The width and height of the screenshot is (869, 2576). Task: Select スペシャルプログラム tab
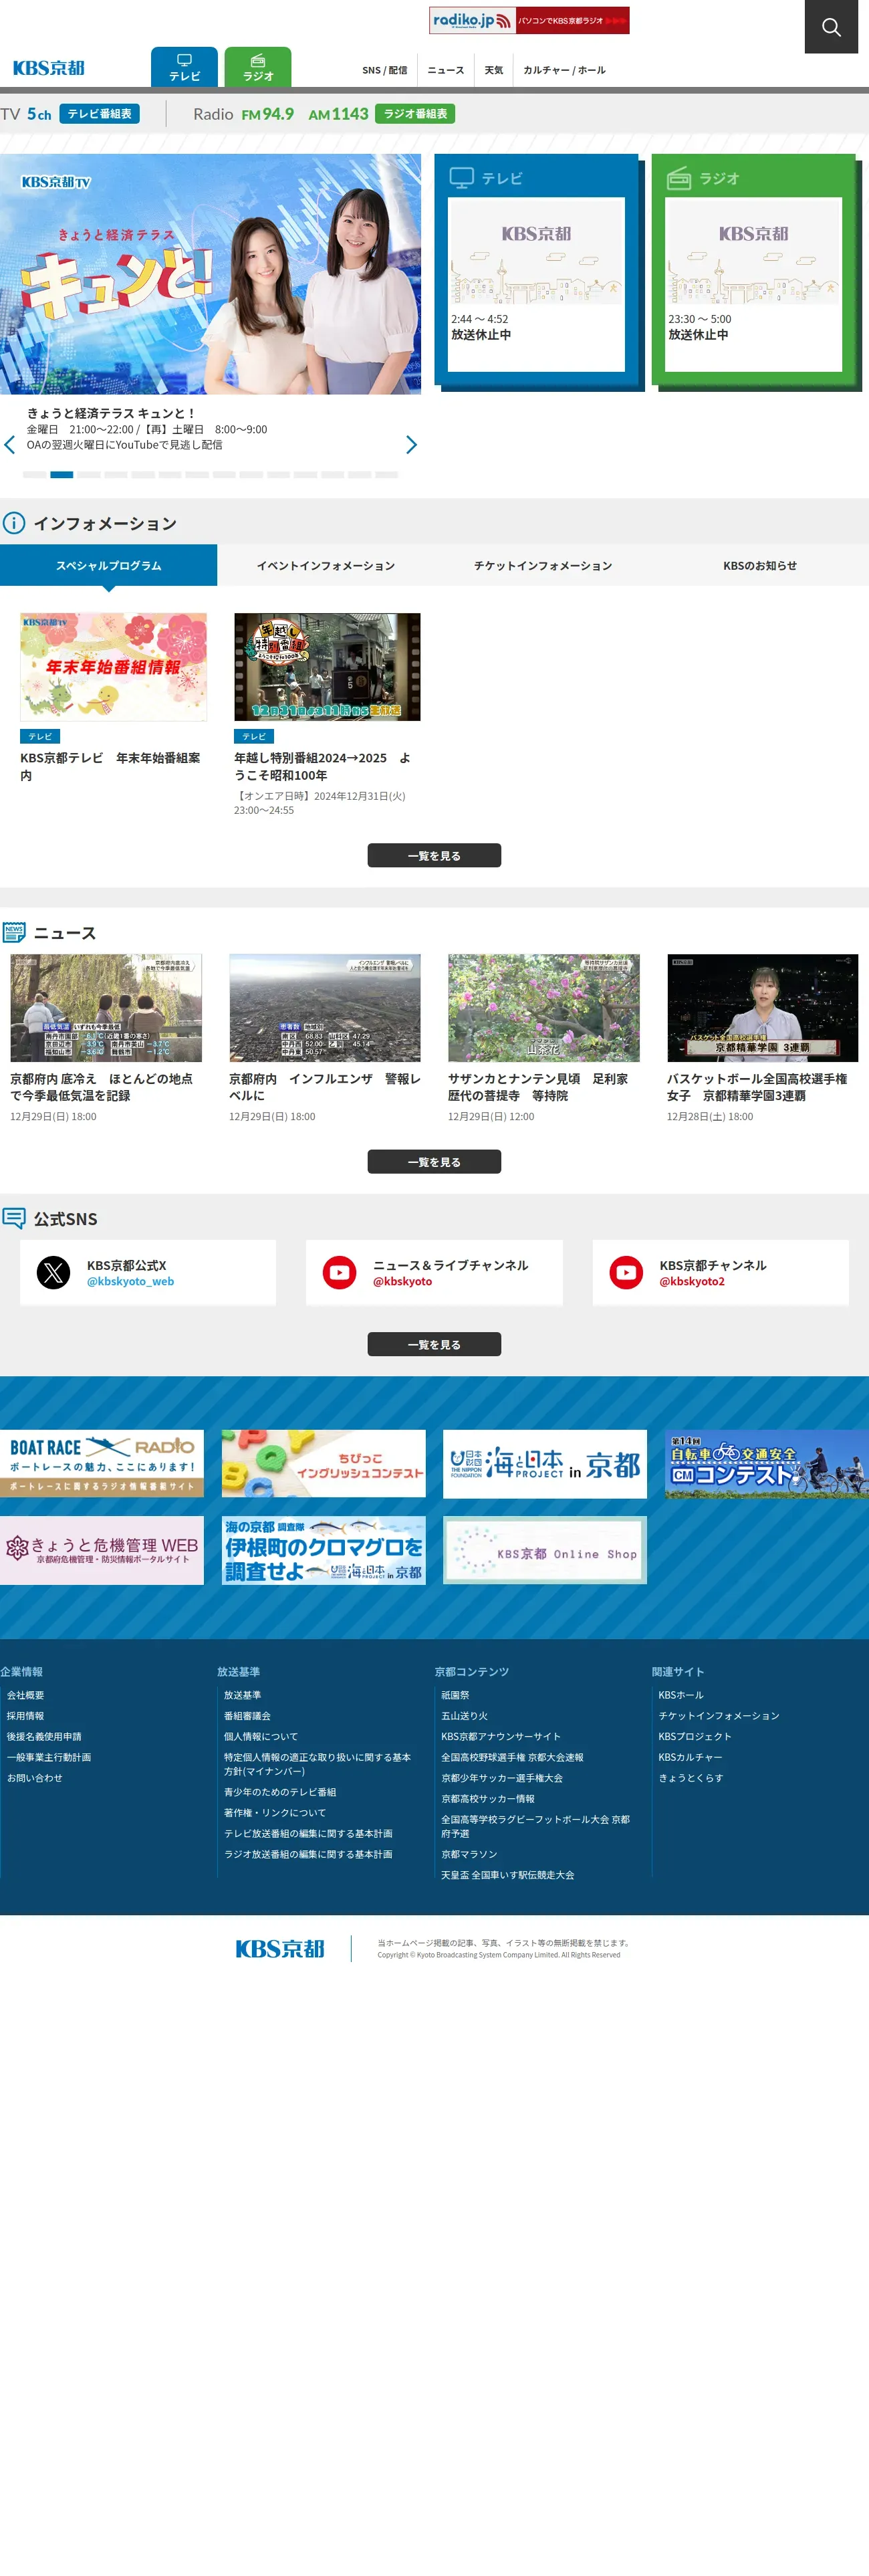[108, 565]
